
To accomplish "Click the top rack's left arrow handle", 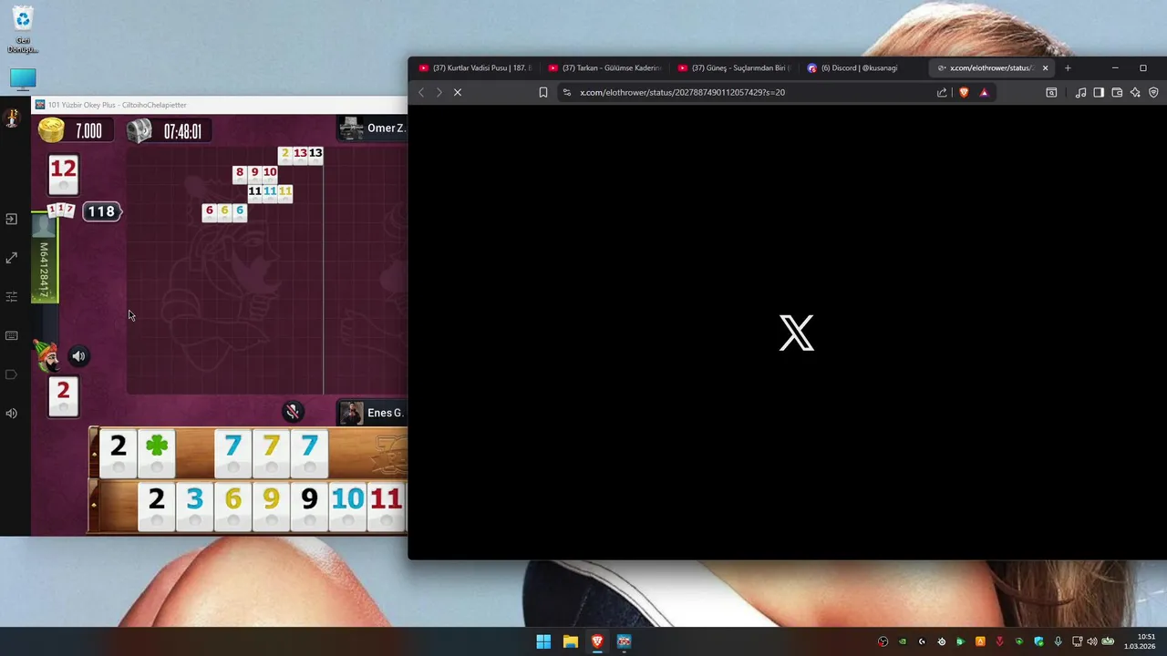I will click(x=94, y=453).
